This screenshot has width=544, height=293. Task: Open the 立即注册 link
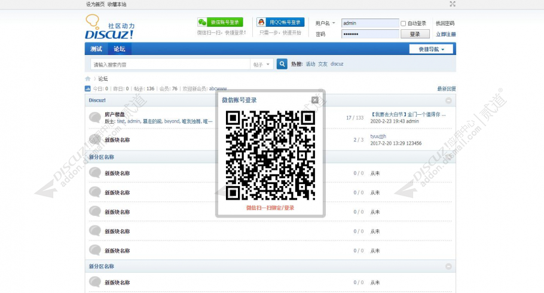pos(446,34)
